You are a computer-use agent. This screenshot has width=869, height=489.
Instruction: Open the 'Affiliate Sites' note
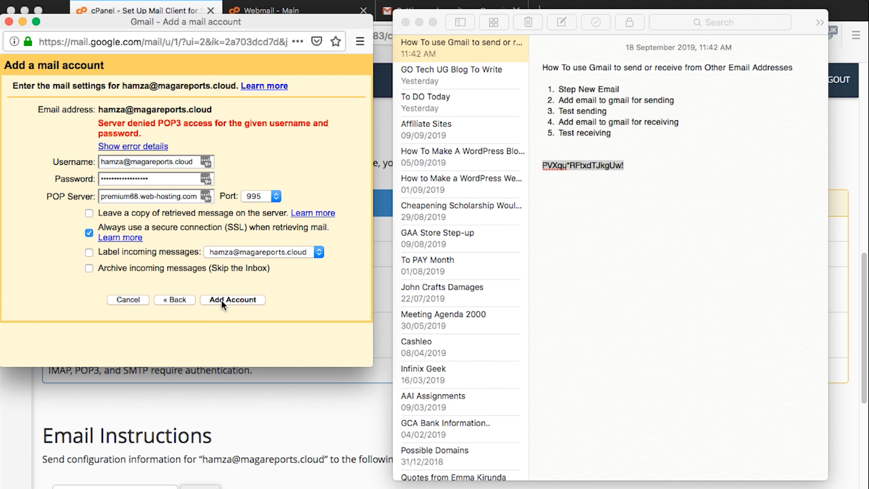pos(461,130)
